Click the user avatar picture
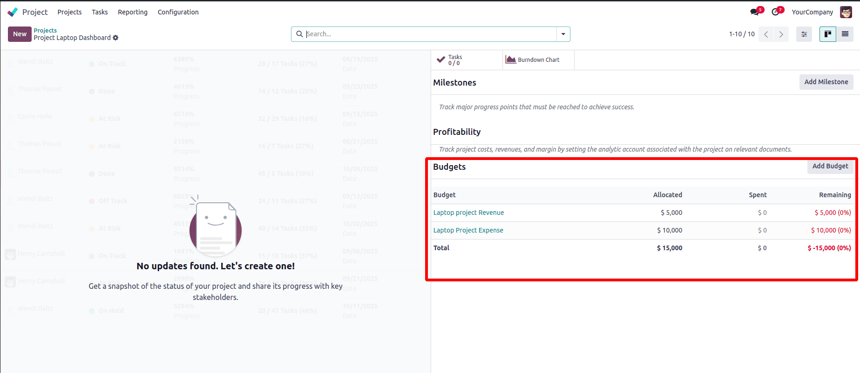 pyautogui.click(x=846, y=12)
